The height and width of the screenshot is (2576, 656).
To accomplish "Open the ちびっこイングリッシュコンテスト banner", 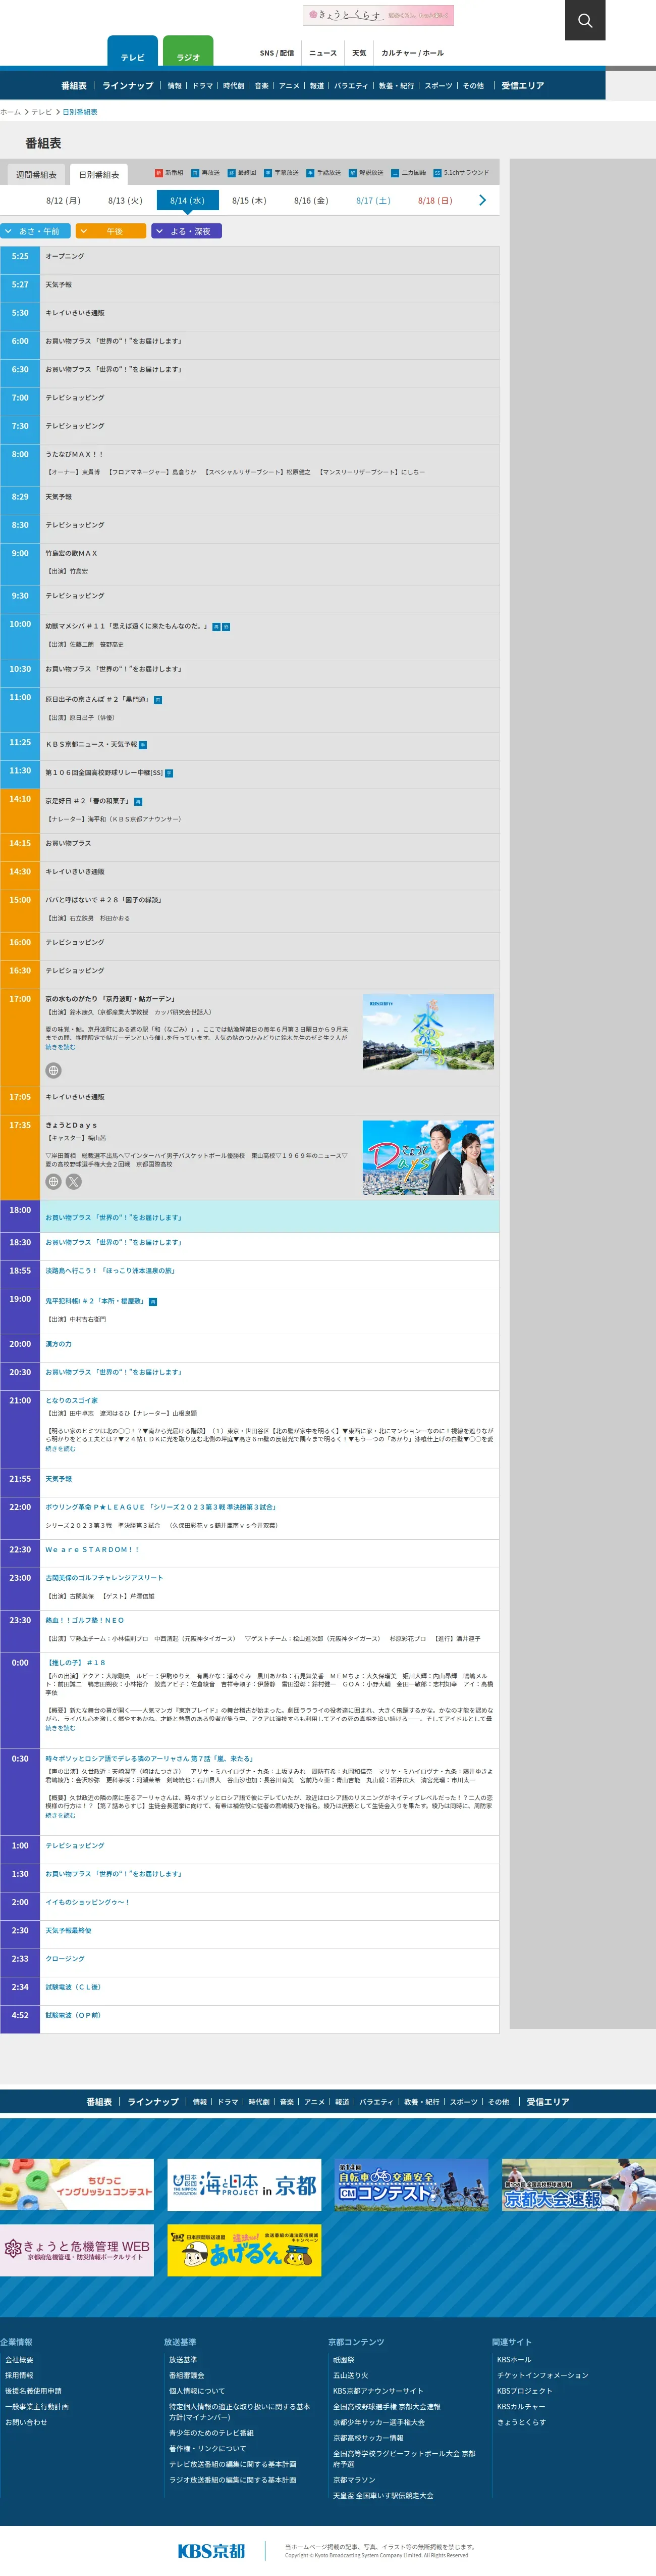I will 77,2184.
